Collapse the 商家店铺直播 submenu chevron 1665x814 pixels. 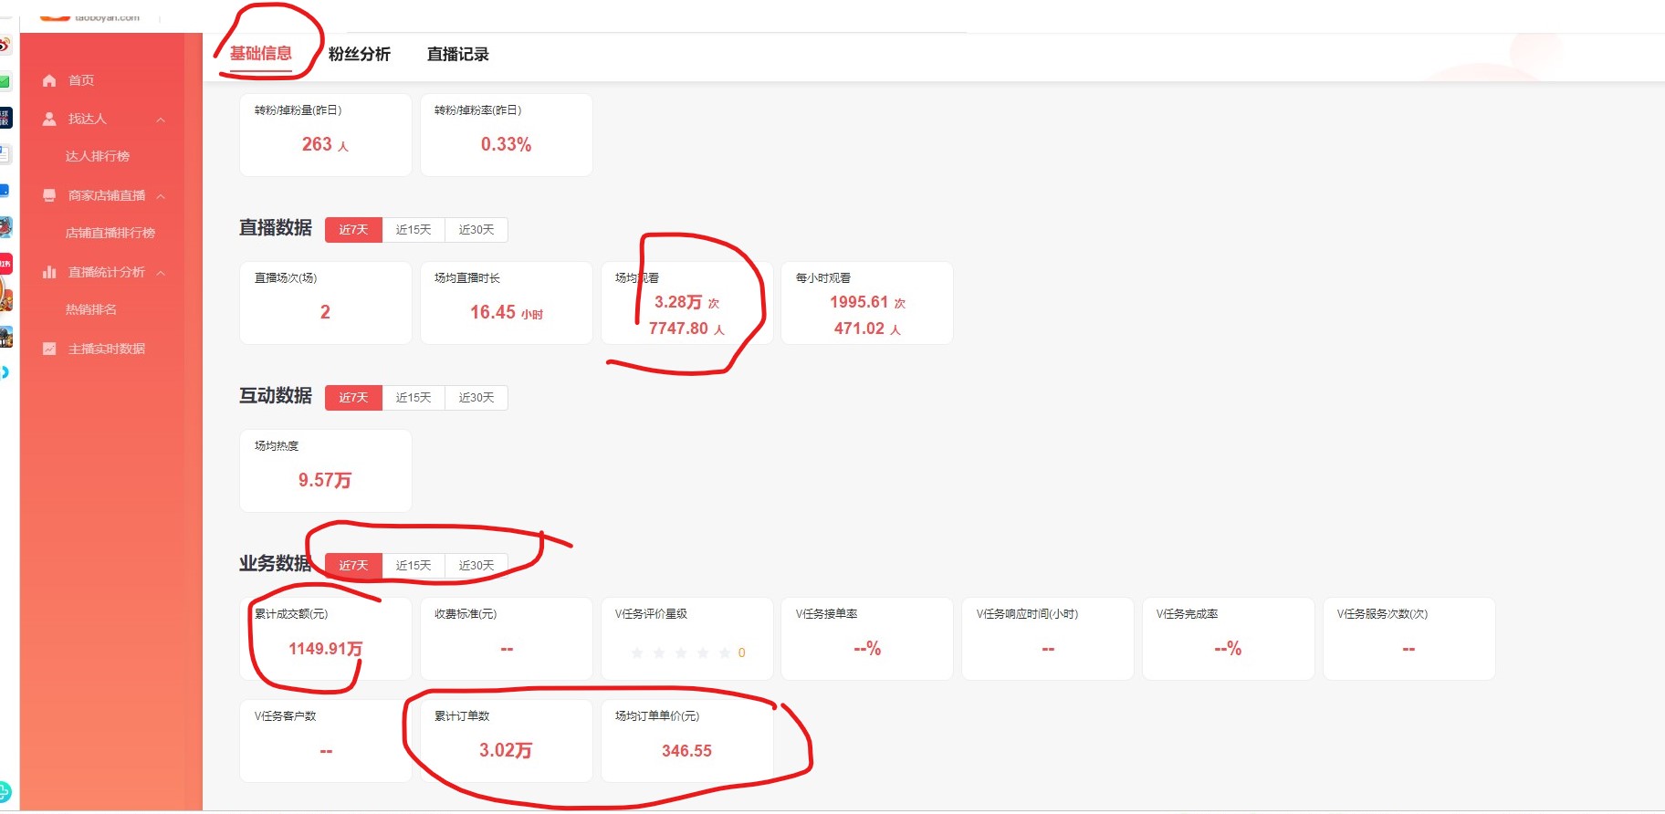coord(161,196)
